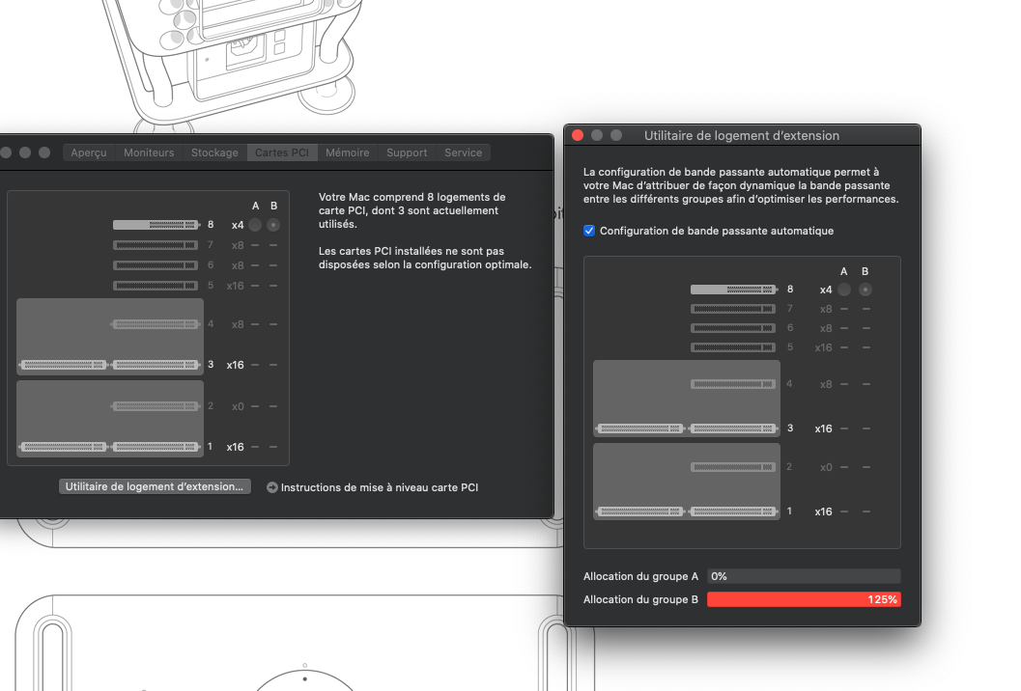Click text 'Les cartes PCI installées ne sont pas'
The image size is (1021, 691).
click(x=411, y=251)
